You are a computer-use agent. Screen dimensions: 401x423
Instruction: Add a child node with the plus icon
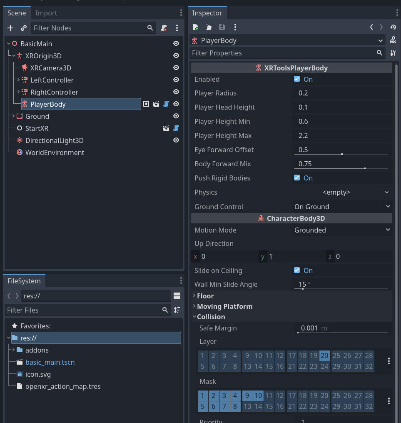pyautogui.click(x=10, y=28)
